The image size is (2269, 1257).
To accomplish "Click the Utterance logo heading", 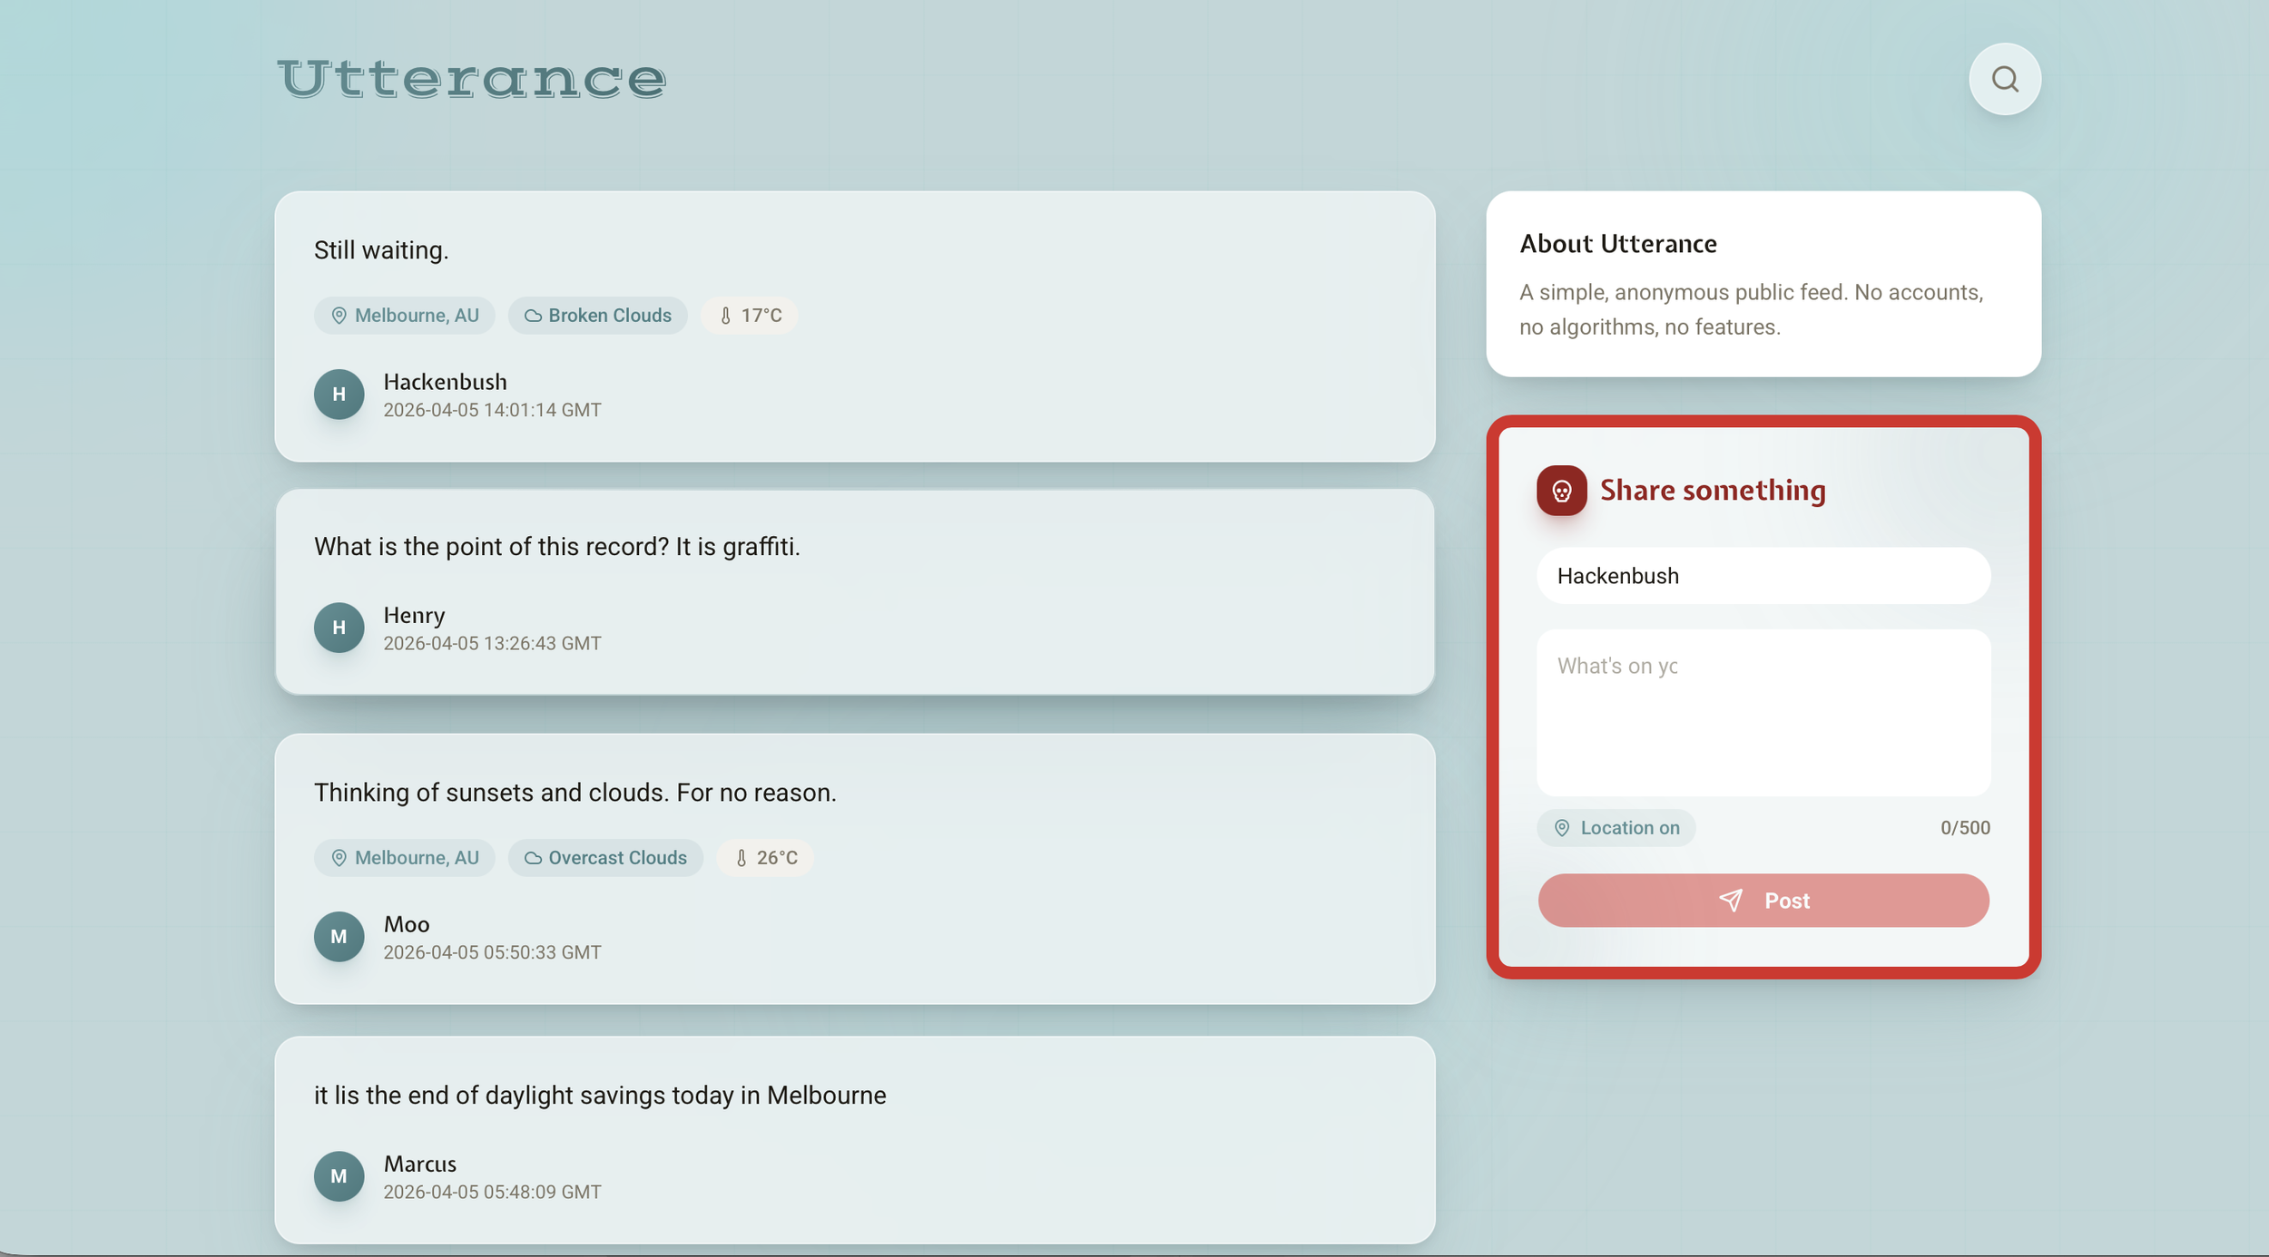I will (470, 80).
